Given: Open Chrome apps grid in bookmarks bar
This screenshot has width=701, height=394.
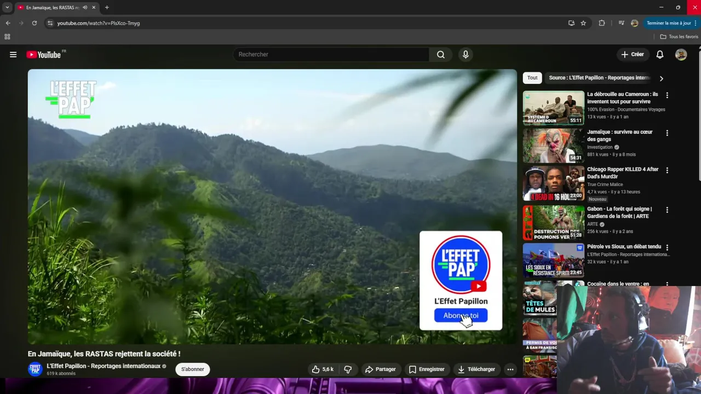Looking at the screenshot, I should coord(7,37).
